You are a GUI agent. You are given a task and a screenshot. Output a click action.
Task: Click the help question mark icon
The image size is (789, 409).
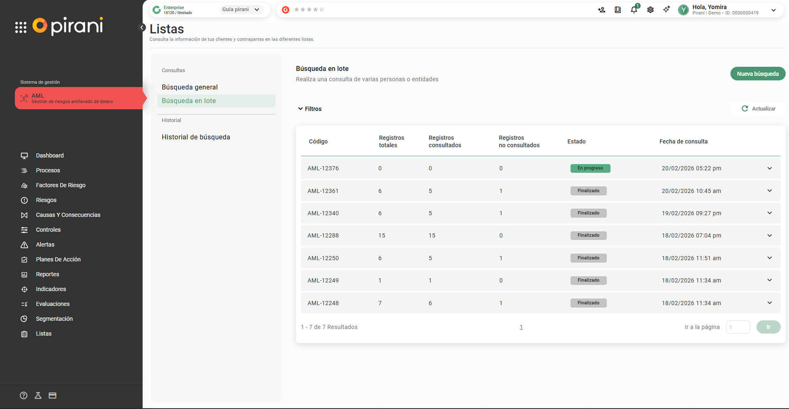pyautogui.click(x=23, y=395)
